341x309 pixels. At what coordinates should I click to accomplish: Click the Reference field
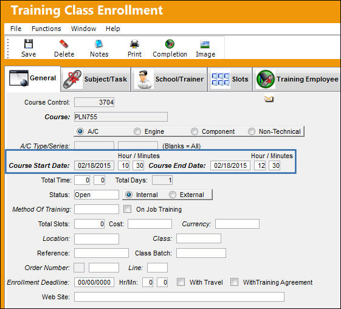[102, 253]
